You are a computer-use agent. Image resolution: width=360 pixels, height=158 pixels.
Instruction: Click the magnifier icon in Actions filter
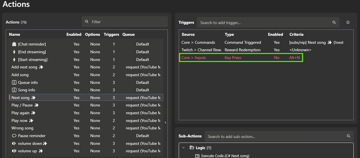click(87, 22)
